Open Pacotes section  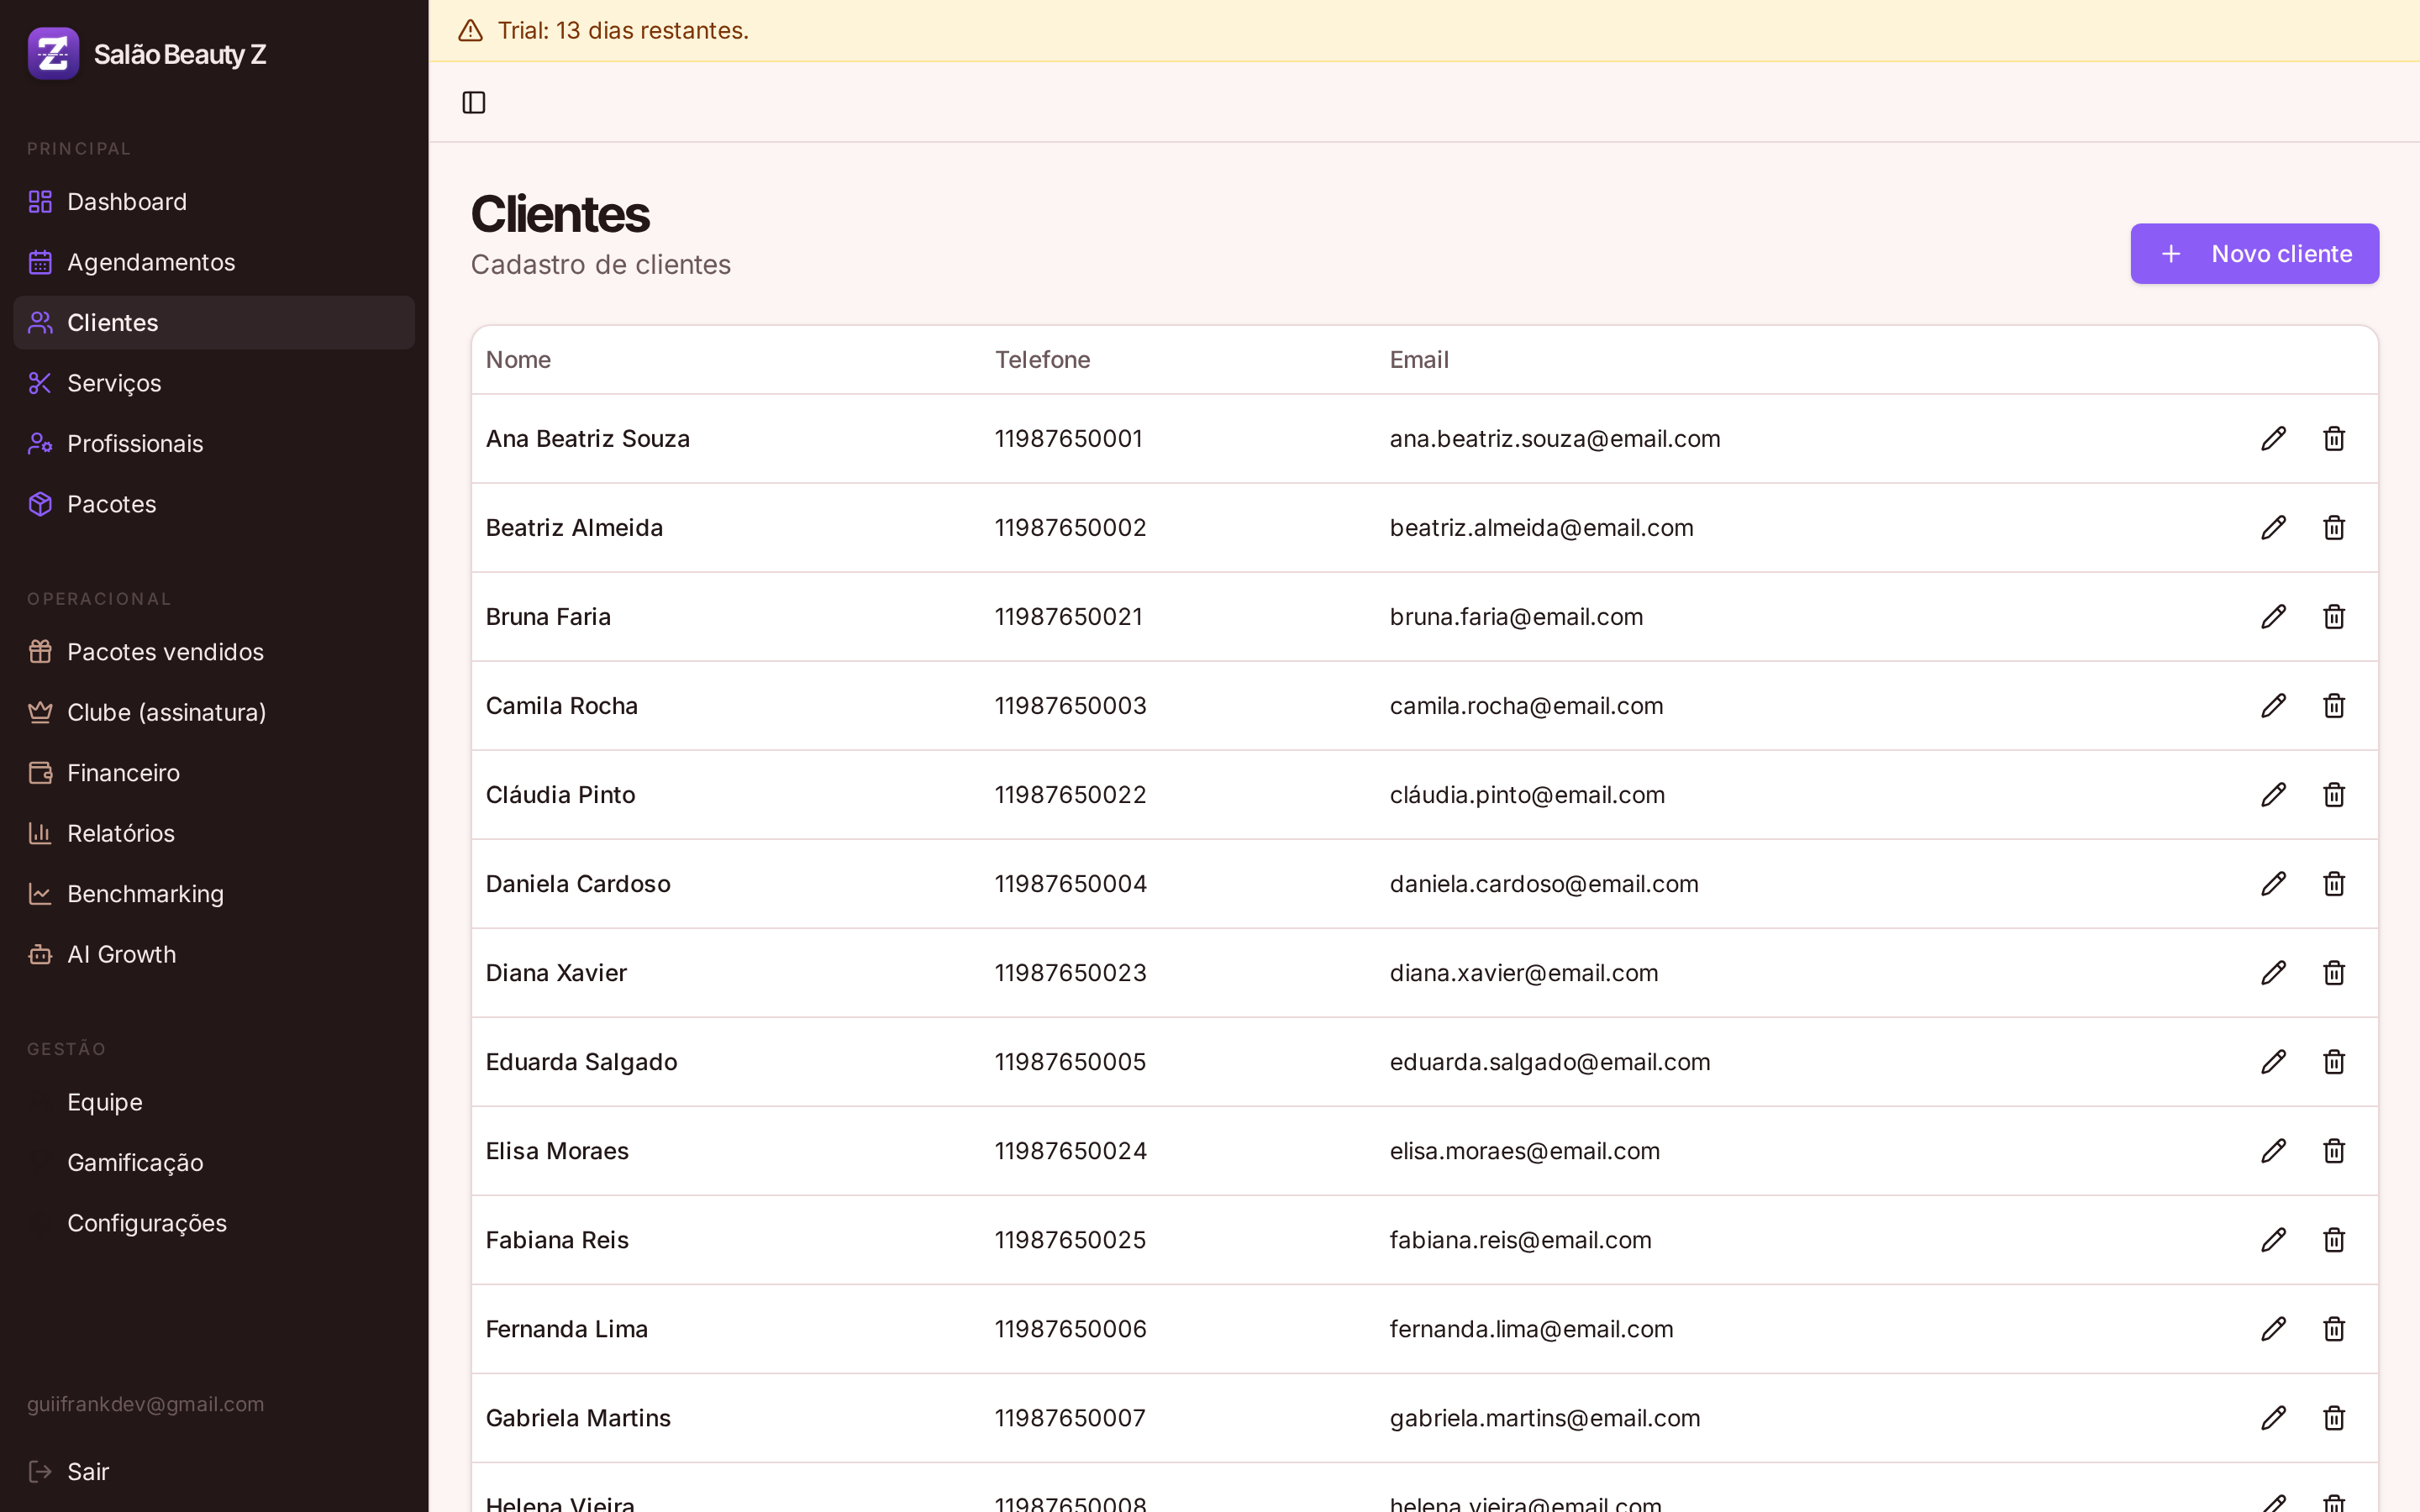[214, 504]
